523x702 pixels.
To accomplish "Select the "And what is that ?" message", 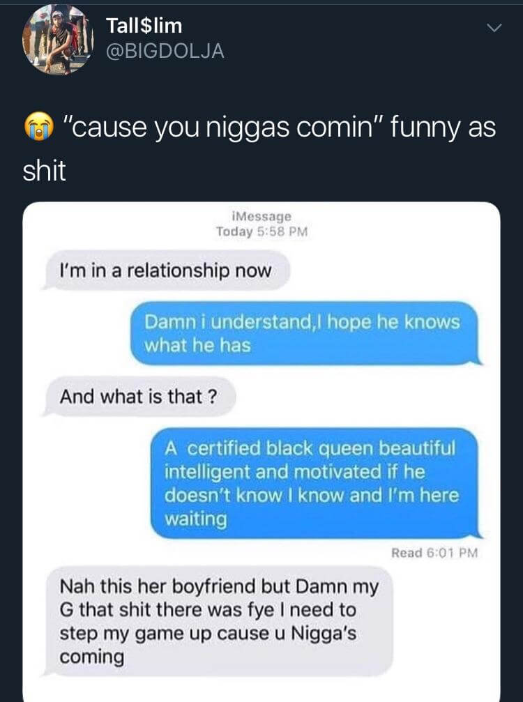I will pyautogui.click(x=139, y=397).
